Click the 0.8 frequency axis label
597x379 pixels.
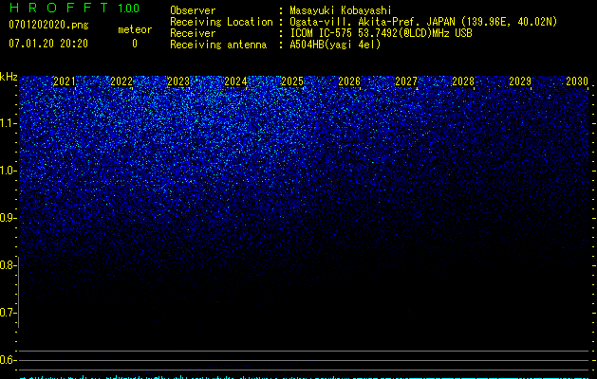click(x=8, y=265)
